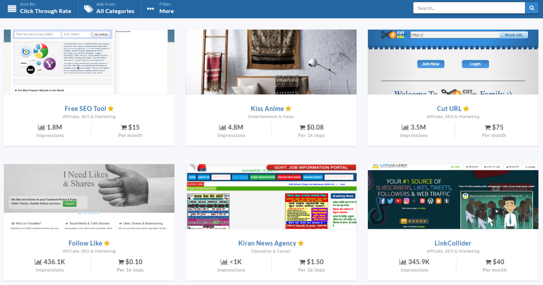Click the gold star beside Free SEO Tool
Screen dimensions: 543x285
pos(111,109)
